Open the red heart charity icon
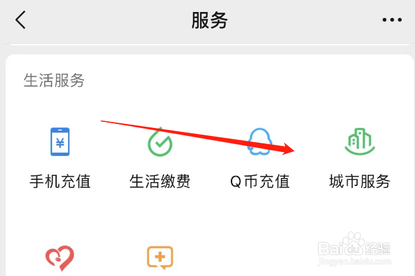Screen dimensions: 415x276 coord(60,258)
